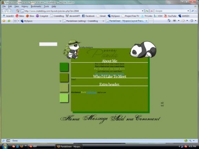Open the search engine dropdown arrow
This screenshot has height=149, width=199.
click(188, 11)
